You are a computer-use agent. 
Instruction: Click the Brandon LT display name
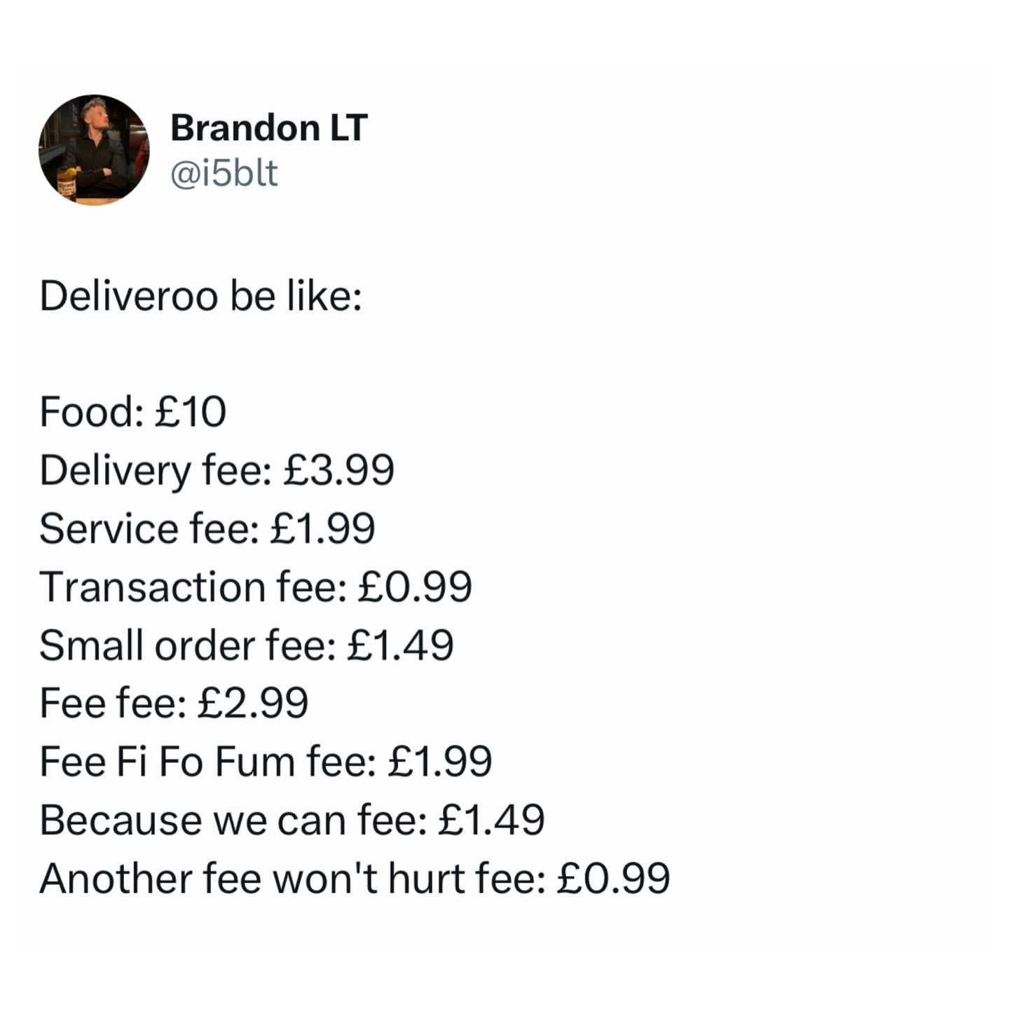click(269, 128)
